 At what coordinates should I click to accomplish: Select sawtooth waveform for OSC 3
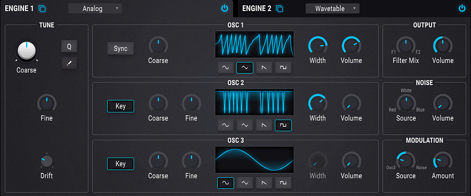[x=264, y=183]
